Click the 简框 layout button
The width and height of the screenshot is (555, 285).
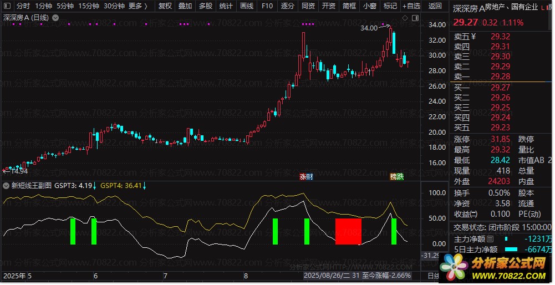349,6
